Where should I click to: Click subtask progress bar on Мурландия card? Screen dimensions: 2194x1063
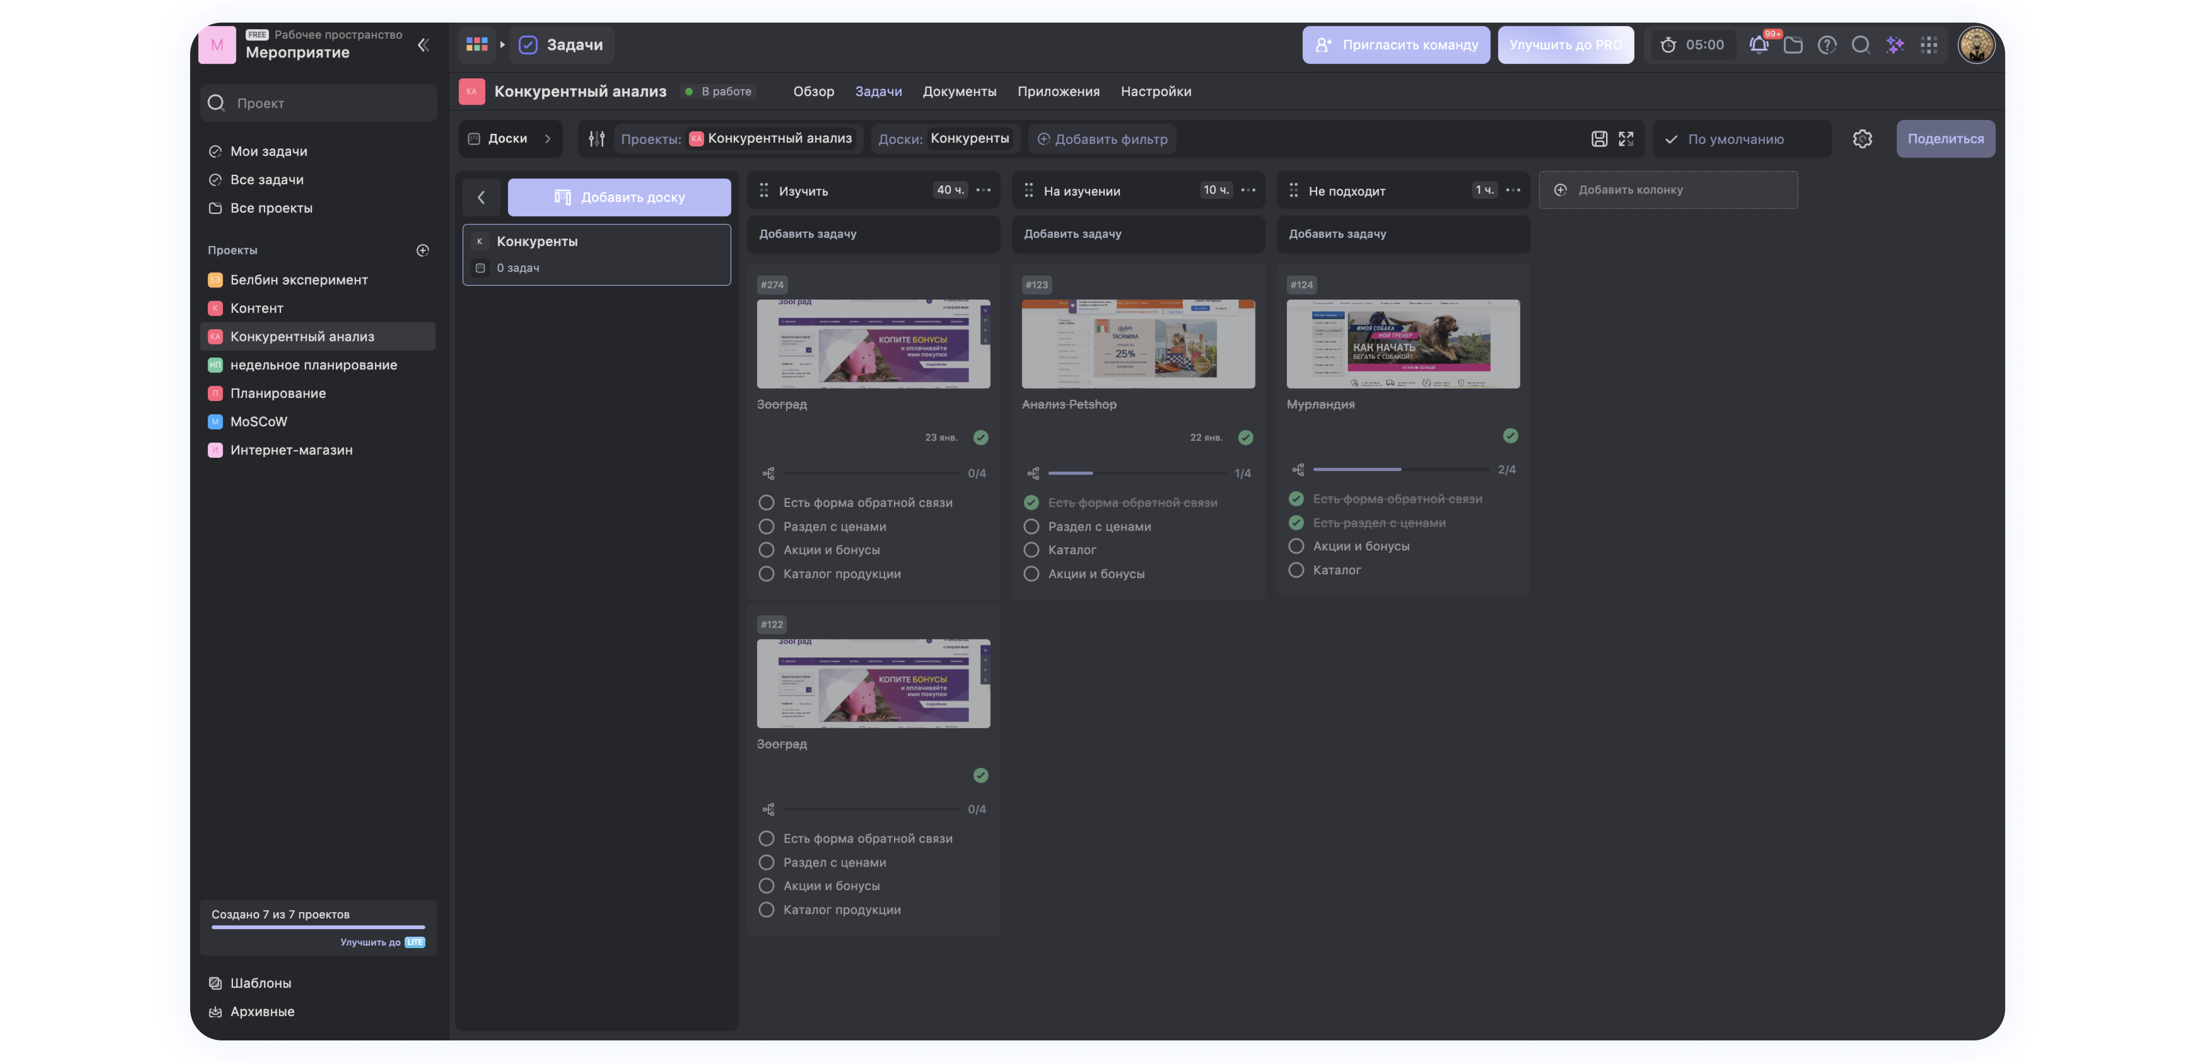point(1400,470)
